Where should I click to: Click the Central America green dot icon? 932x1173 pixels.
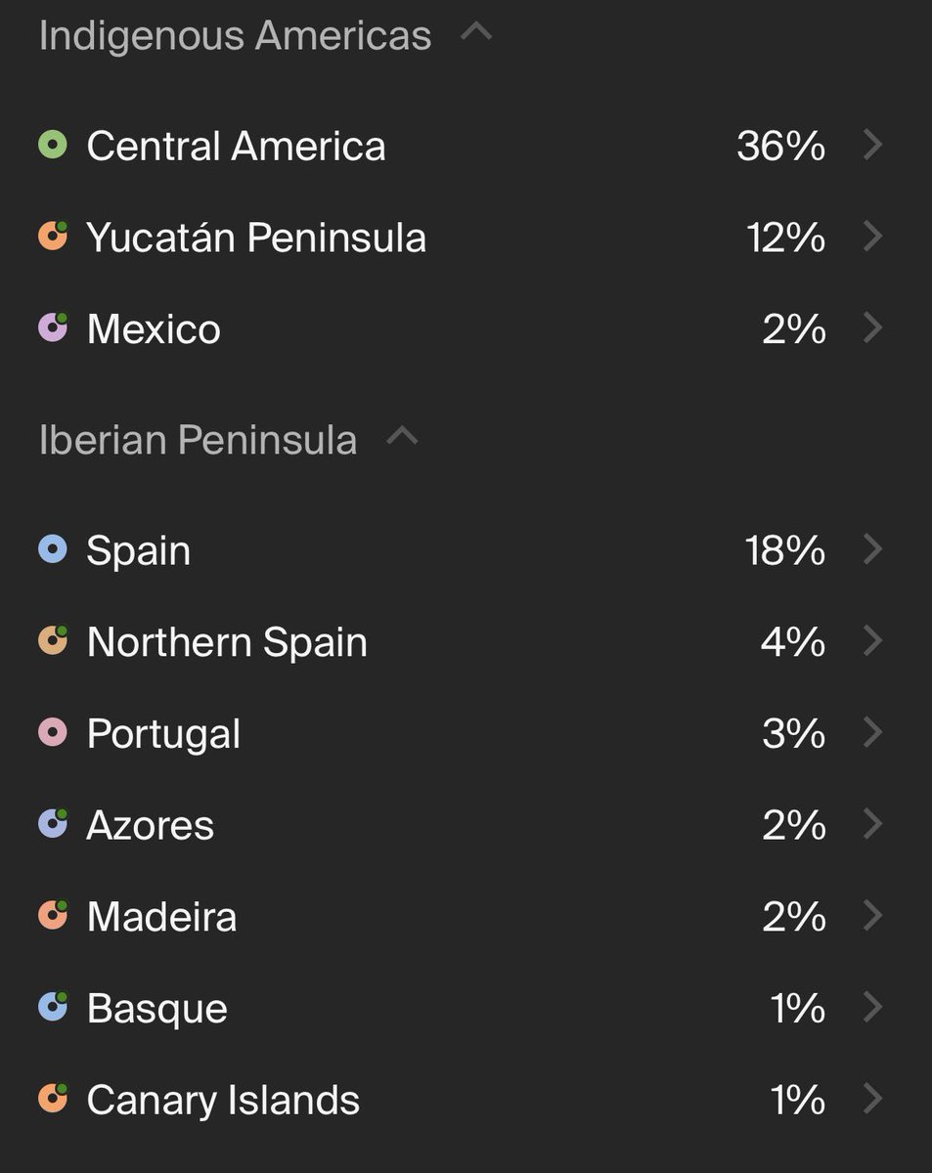(x=53, y=146)
